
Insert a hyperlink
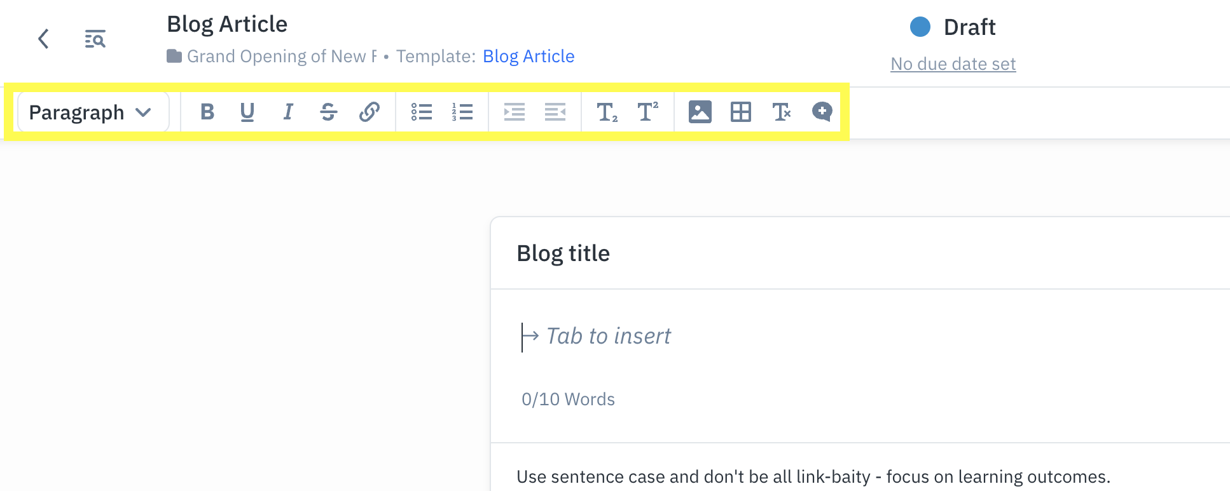pos(370,112)
